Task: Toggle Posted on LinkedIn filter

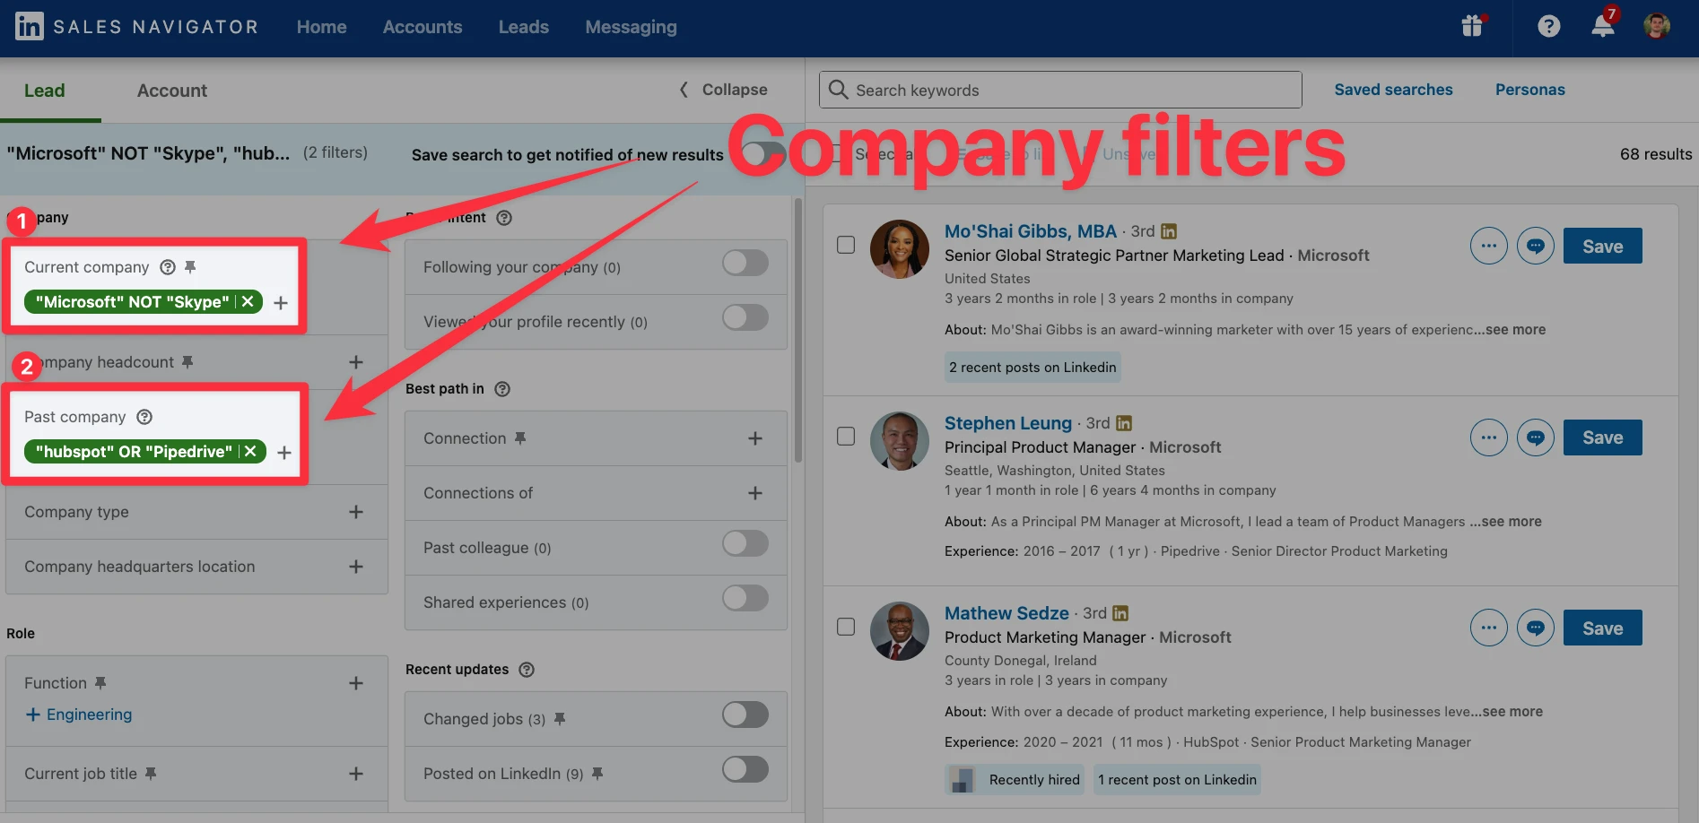Action: (745, 769)
